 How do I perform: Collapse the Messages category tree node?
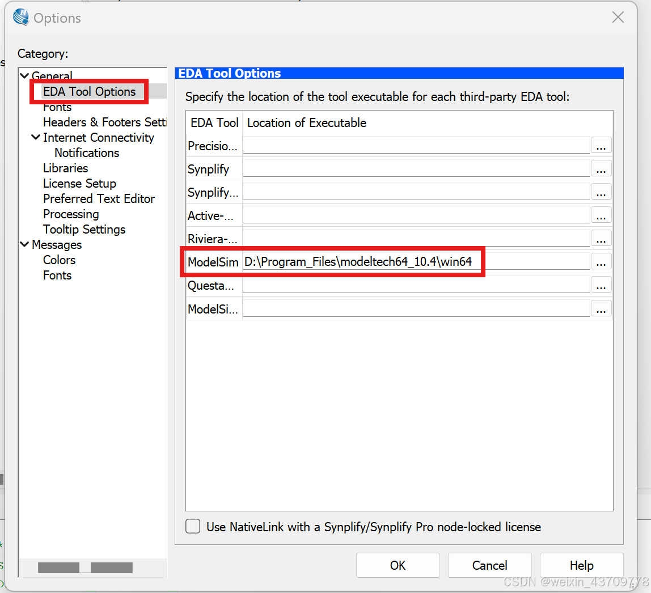(24, 244)
